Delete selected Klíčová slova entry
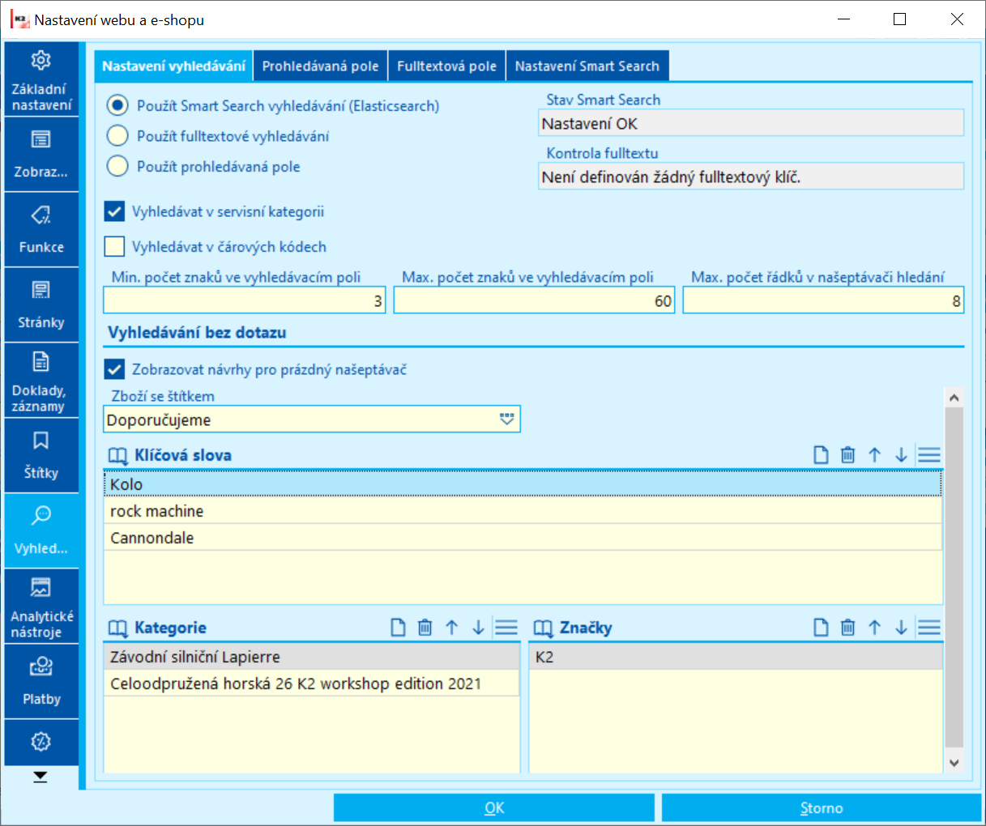 tap(847, 455)
